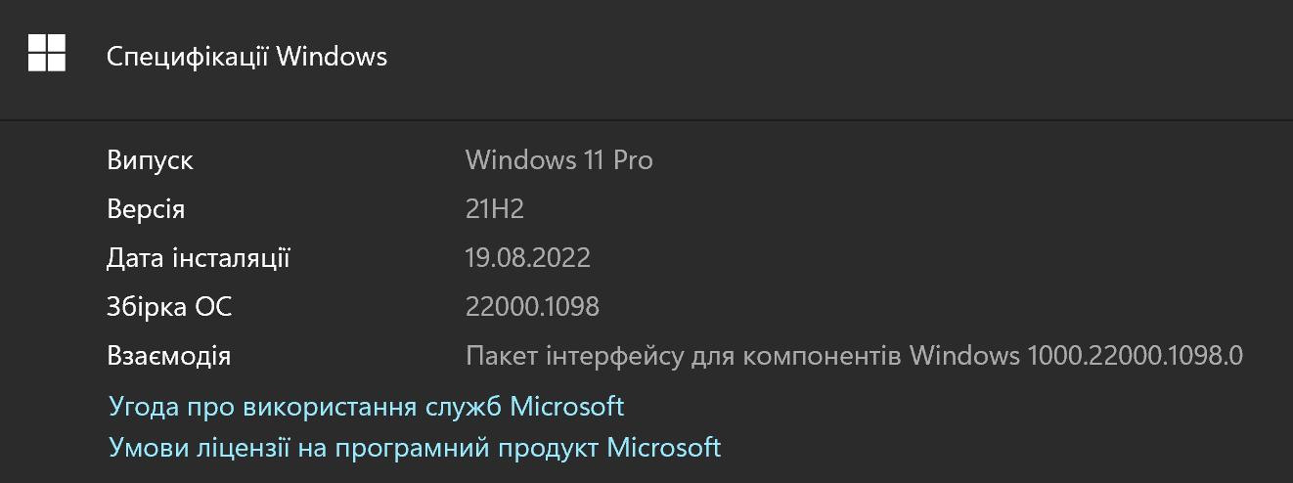The width and height of the screenshot is (1293, 483).
Task: Select the Взаємодія label
Action: (x=168, y=356)
